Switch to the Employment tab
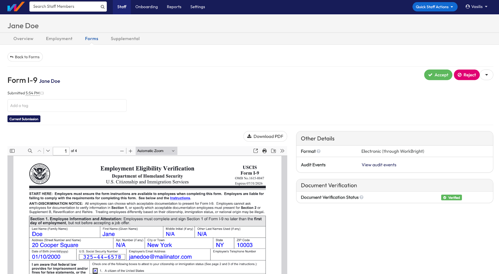This screenshot has height=274, width=499. pyautogui.click(x=59, y=39)
